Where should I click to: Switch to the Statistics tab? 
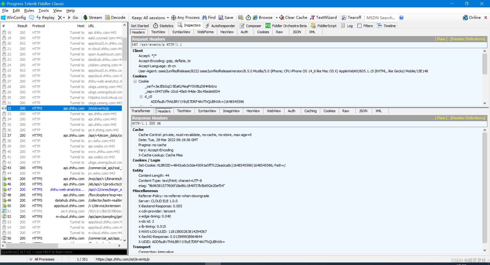163,26
